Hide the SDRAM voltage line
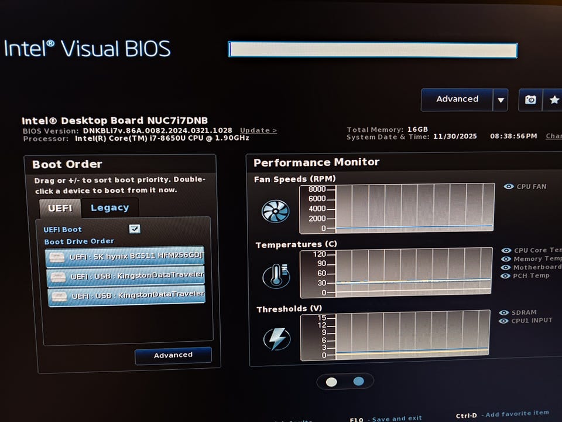Screen dimensions: 562x422 point(503,312)
